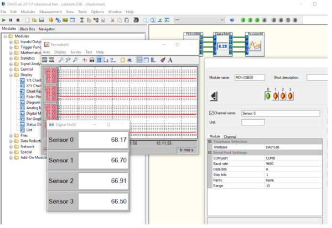
Task: Open the Survey menu in Recorder00 window
Action: pos(76,52)
